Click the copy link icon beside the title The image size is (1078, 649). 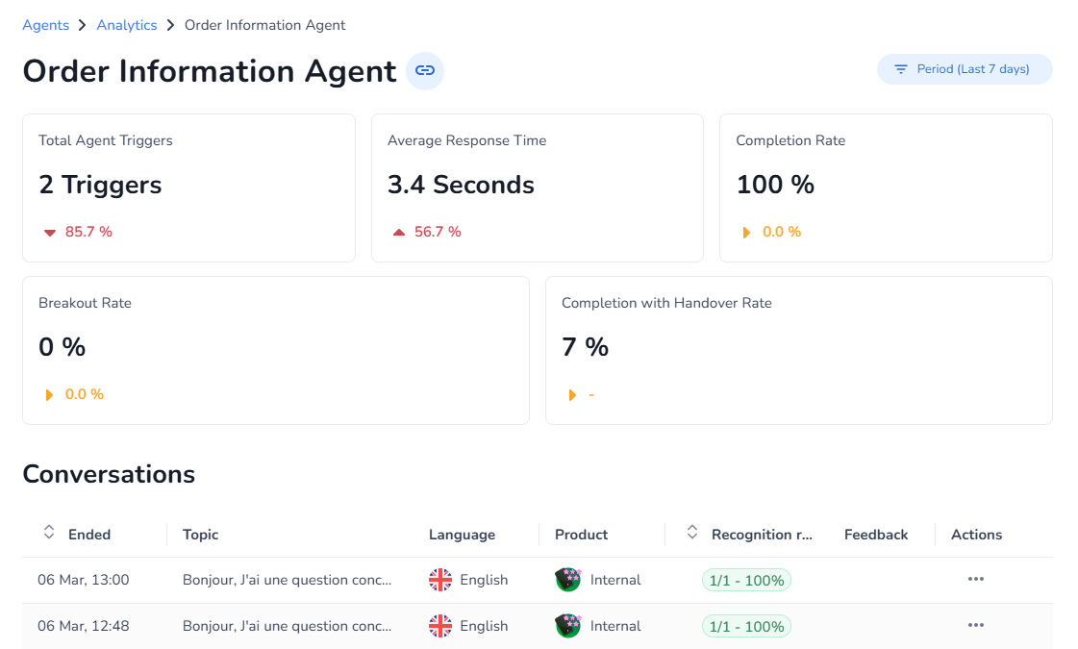coord(424,71)
